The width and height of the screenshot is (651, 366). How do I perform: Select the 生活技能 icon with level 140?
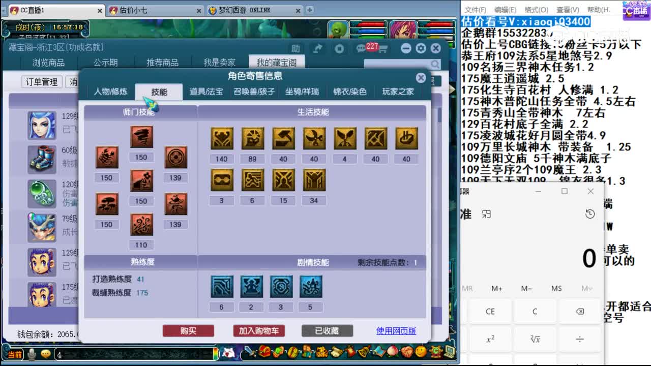coord(222,139)
